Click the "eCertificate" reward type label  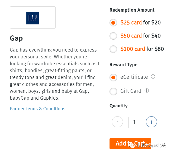point(134,77)
